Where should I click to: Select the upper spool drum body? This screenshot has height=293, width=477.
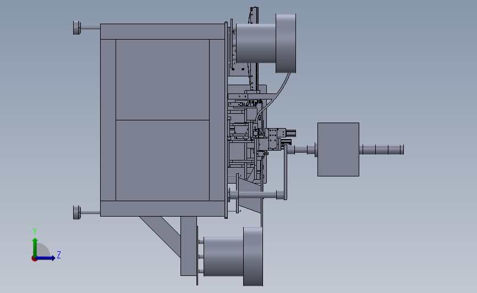pos(256,43)
